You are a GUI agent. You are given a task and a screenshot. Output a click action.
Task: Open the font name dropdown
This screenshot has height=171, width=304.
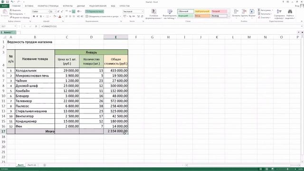tap(48, 11)
